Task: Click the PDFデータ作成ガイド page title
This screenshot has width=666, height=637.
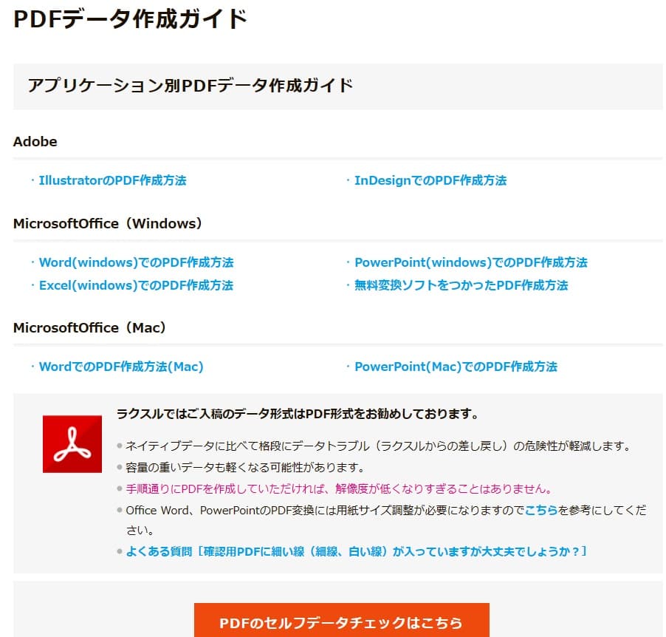Action: pos(130,19)
